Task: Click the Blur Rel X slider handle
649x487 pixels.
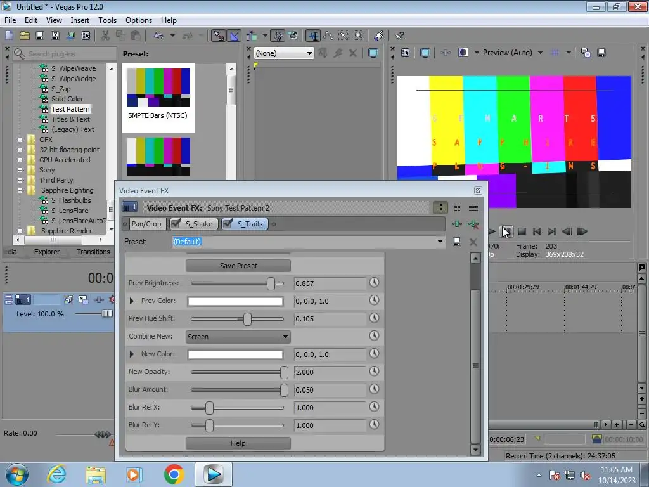Action: coord(209,408)
